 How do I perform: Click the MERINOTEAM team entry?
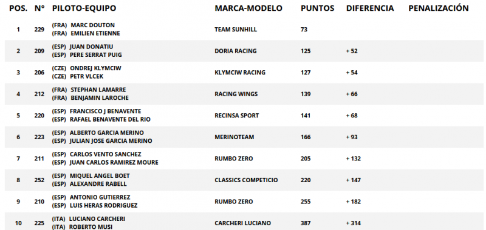234,137
